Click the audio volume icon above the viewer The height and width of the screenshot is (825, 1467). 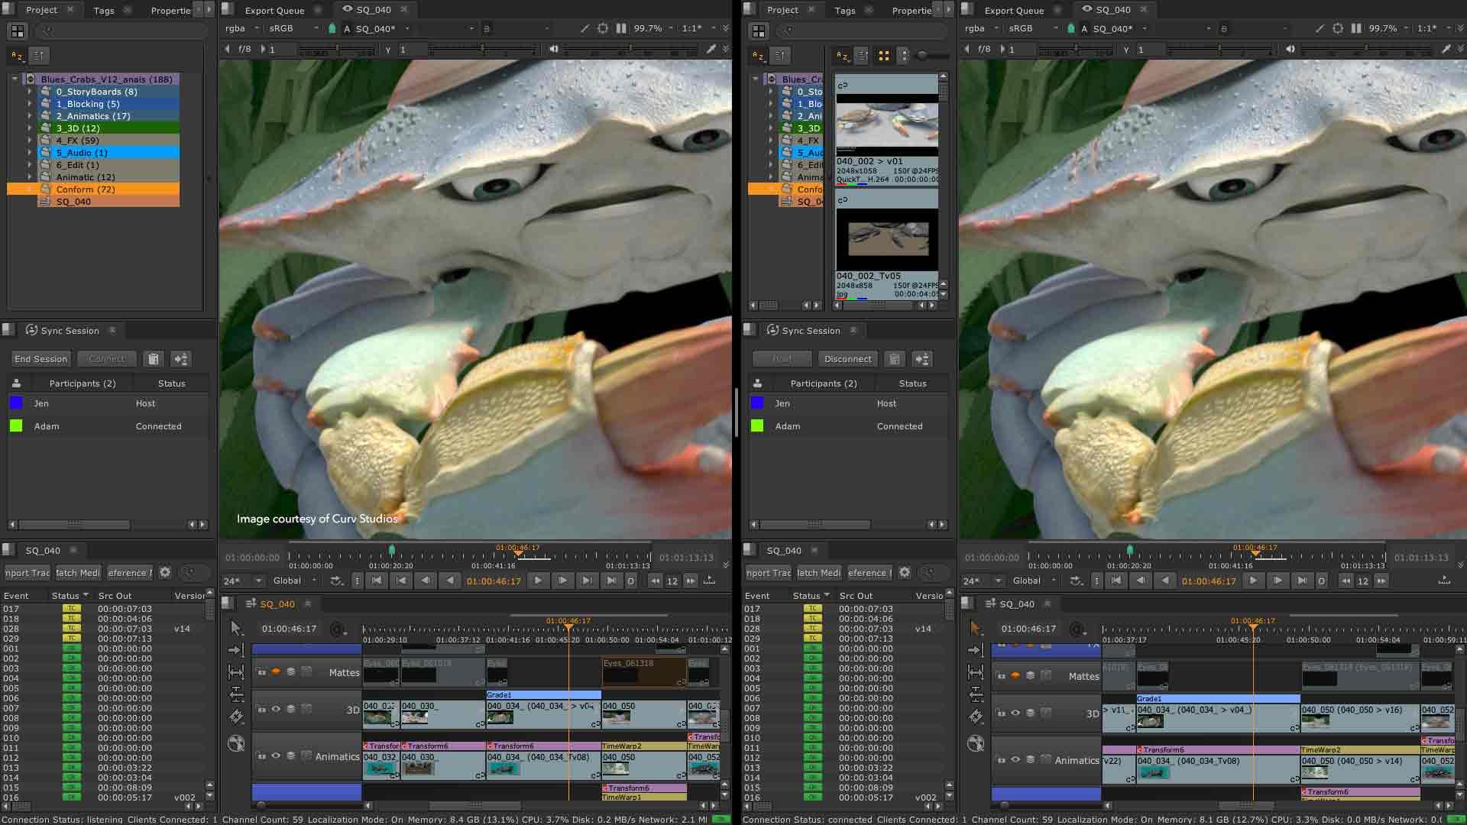[555, 48]
